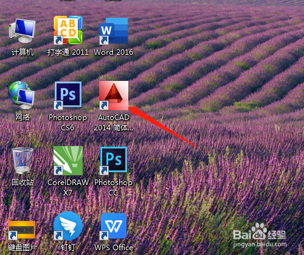Select the 计算机 (Computer) desktop icon

(22, 30)
